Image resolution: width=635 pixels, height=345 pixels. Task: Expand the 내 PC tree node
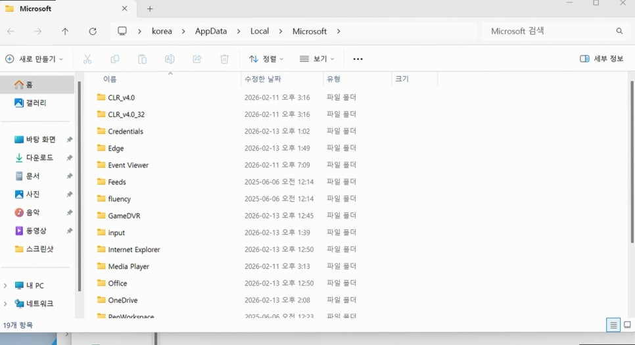click(x=5, y=285)
